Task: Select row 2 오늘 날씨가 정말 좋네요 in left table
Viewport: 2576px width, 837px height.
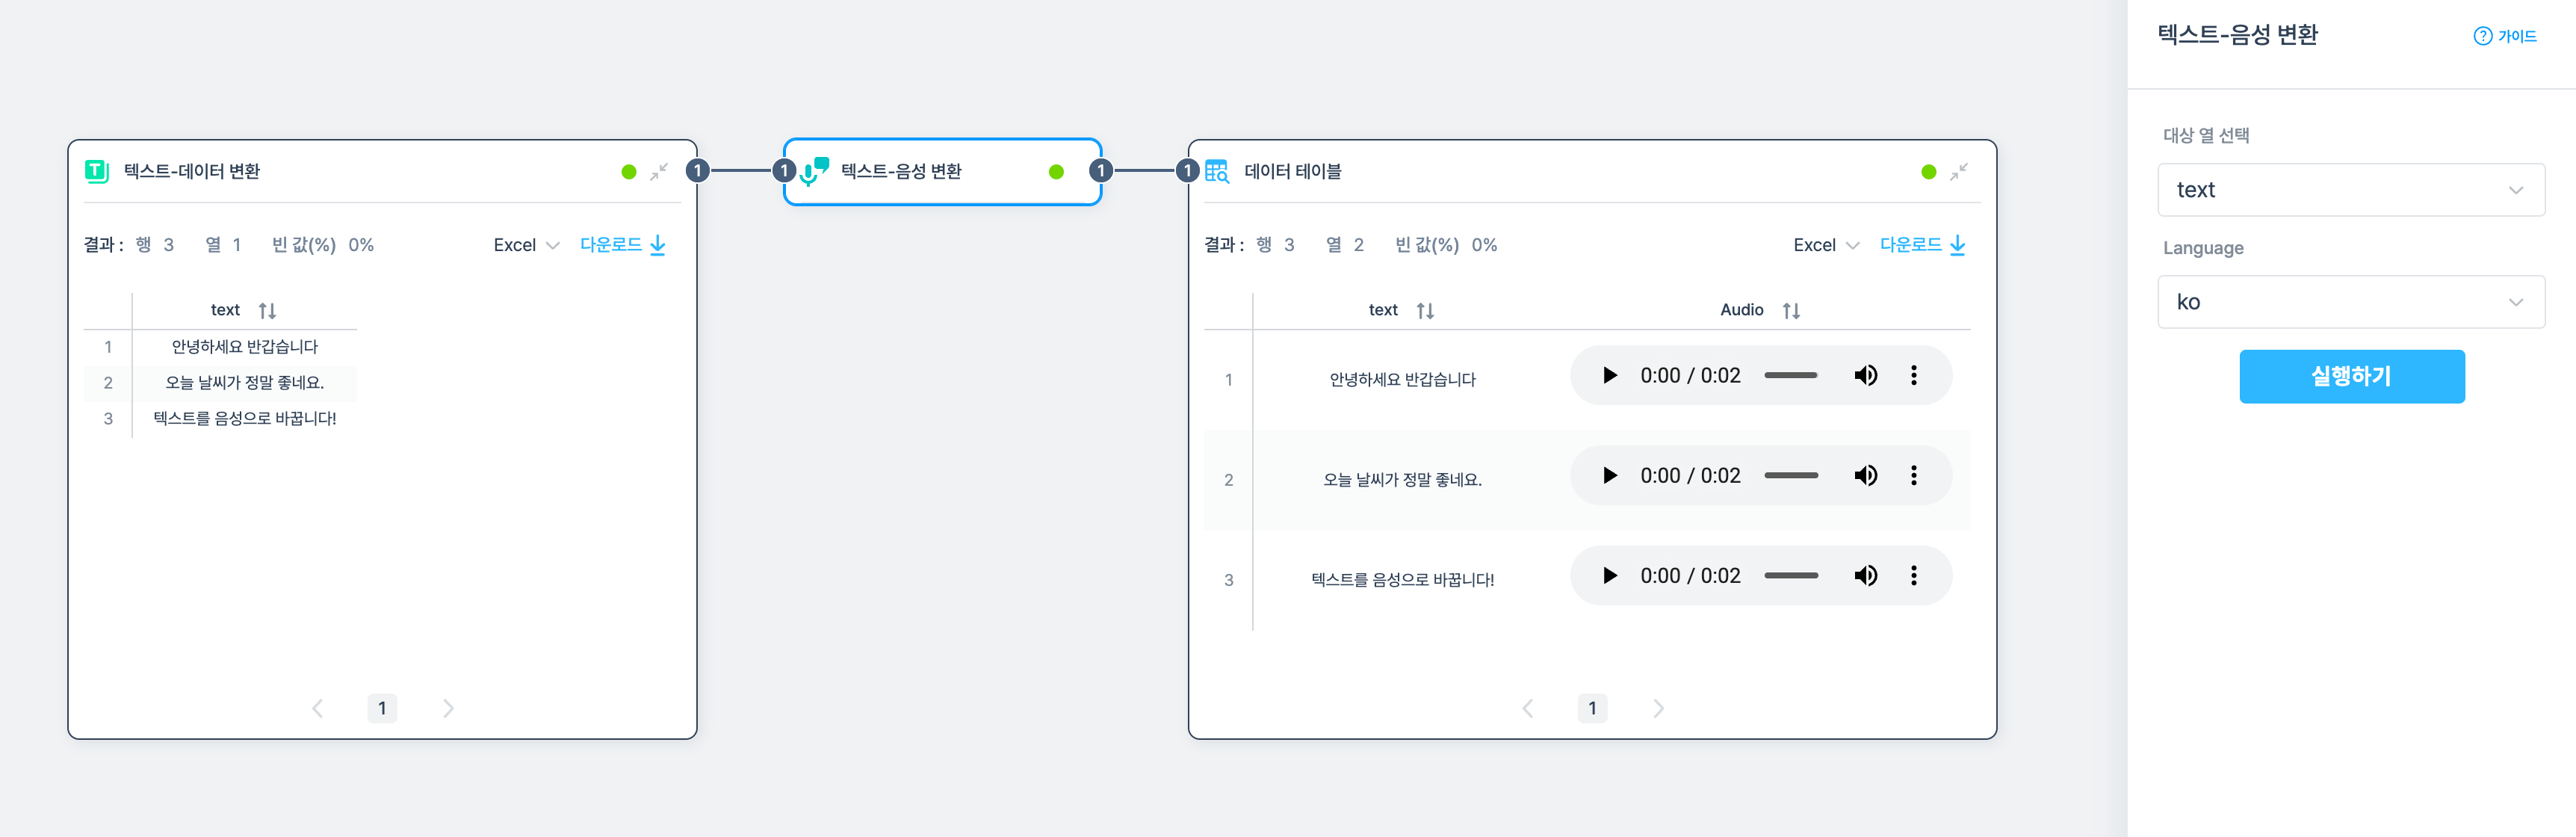Action: (x=220, y=383)
